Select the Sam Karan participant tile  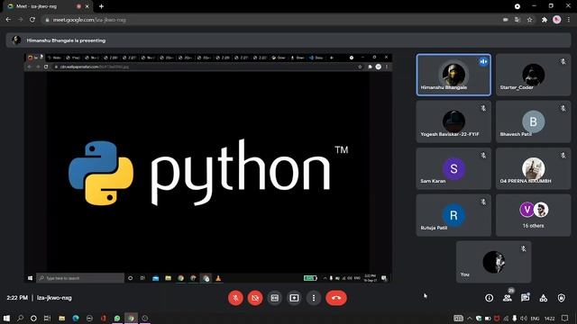(453, 168)
